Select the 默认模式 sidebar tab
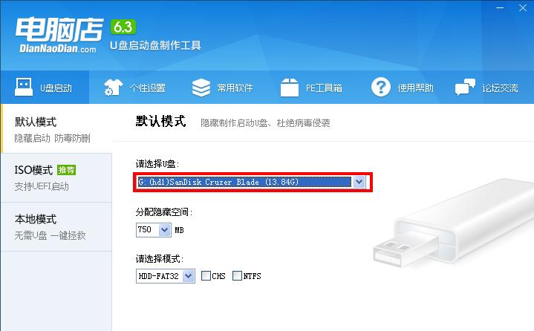 pos(56,128)
